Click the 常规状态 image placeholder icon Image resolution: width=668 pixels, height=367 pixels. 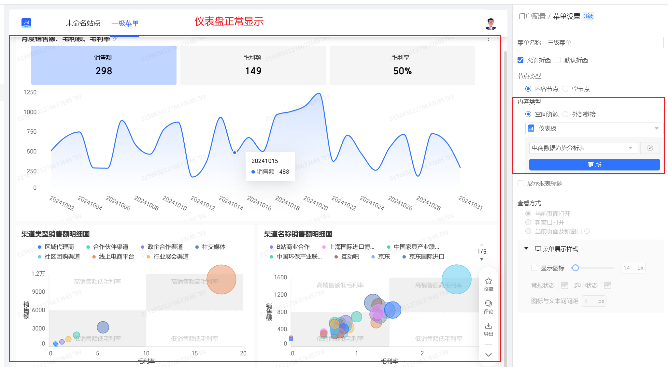click(564, 286)
